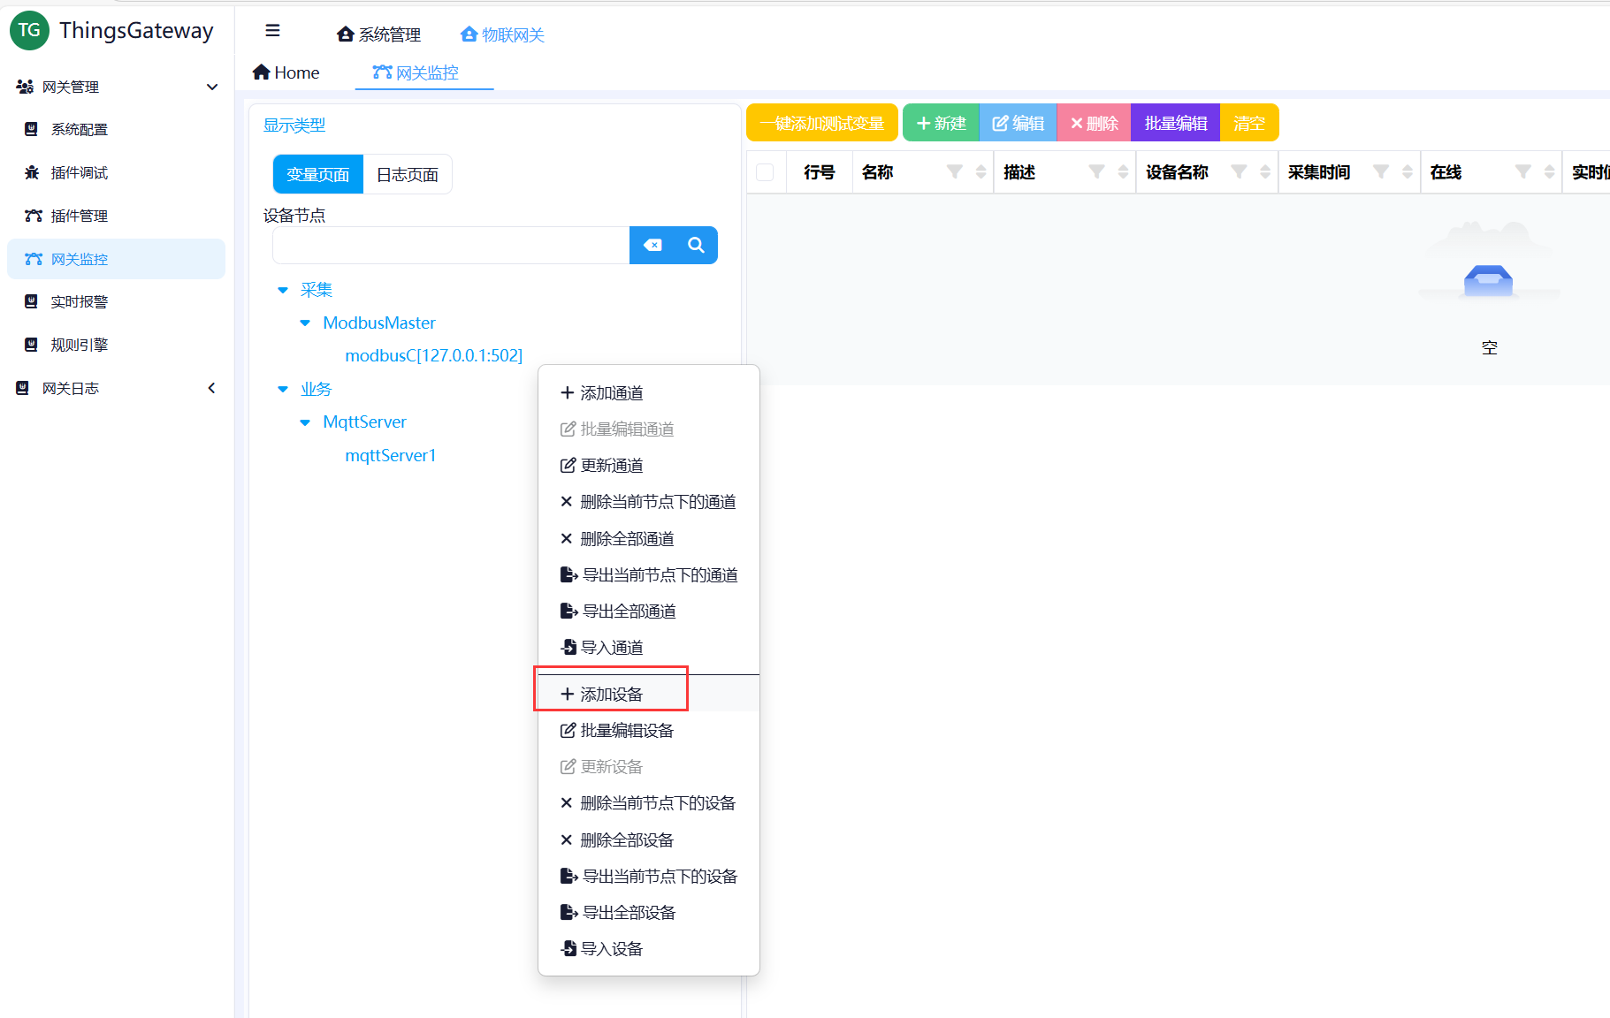Open the 规则引擎 sidebar item
This screenshot has height=1018, width=1610.
click(76, 345)
